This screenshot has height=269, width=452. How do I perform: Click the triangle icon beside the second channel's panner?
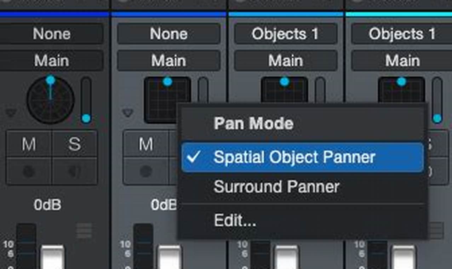coord(127,113)
